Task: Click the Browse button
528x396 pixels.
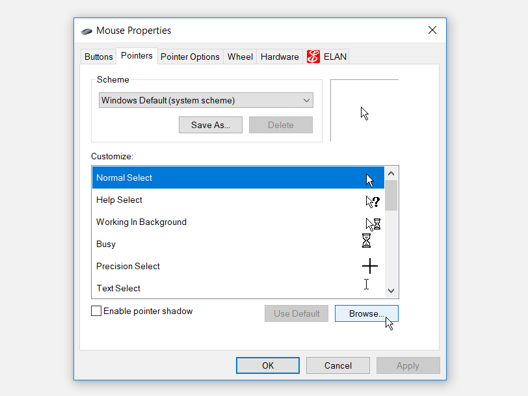Action: [x=366, y=313]
